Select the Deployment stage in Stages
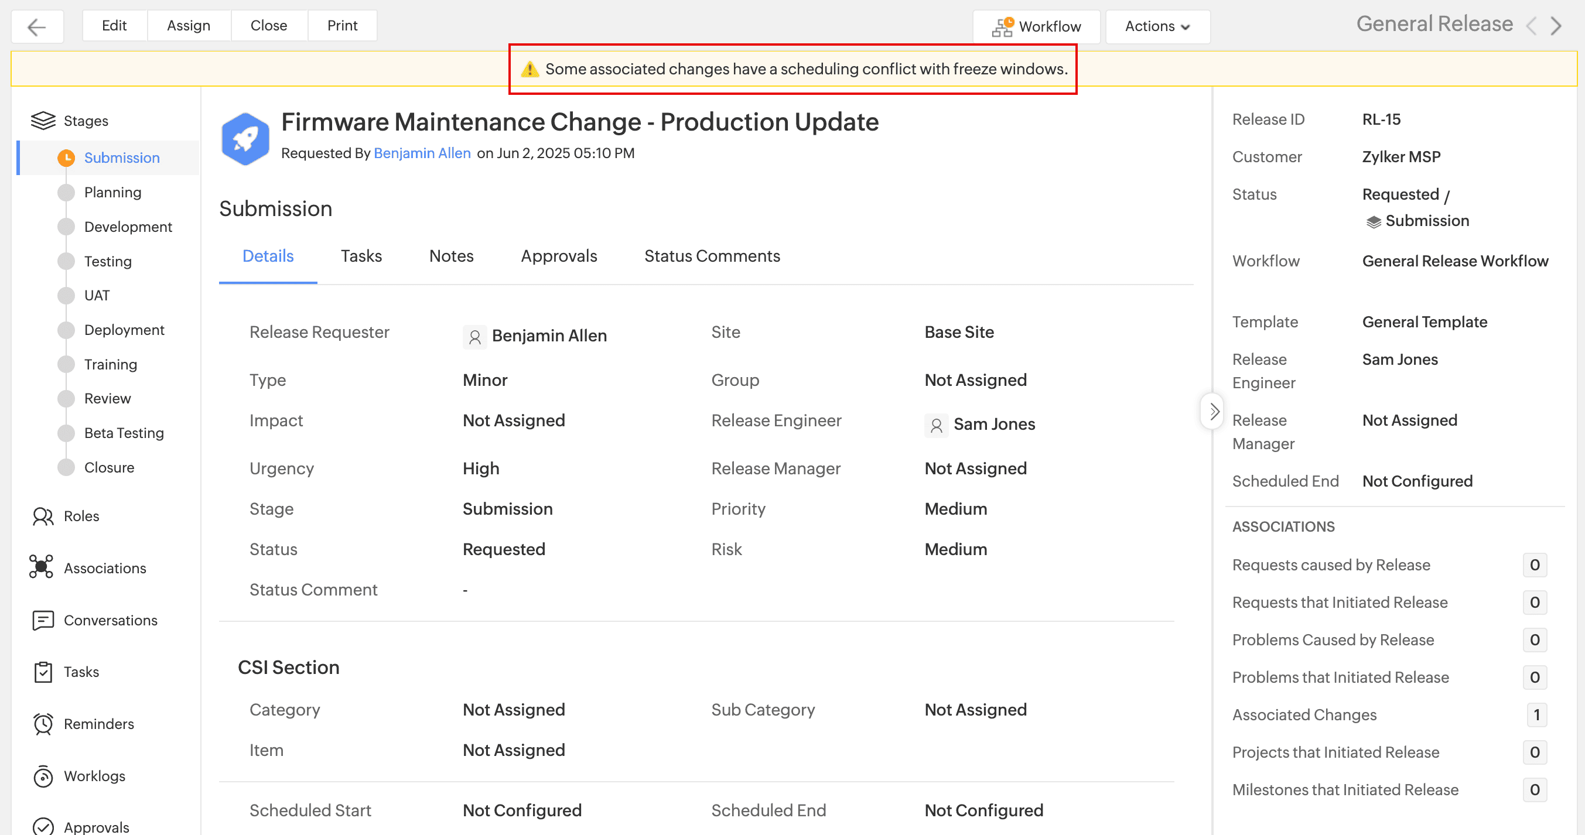1585x835 pixels. 124,330
